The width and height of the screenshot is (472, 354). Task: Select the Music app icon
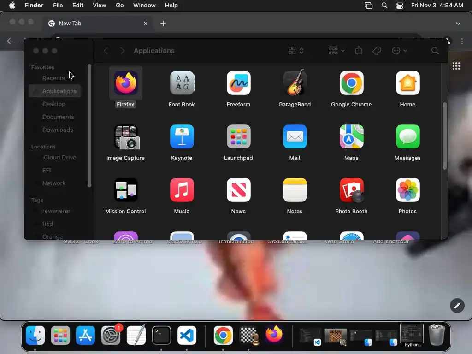(182, 189)
